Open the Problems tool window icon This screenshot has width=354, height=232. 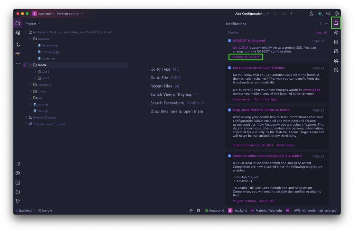point(18,192)
